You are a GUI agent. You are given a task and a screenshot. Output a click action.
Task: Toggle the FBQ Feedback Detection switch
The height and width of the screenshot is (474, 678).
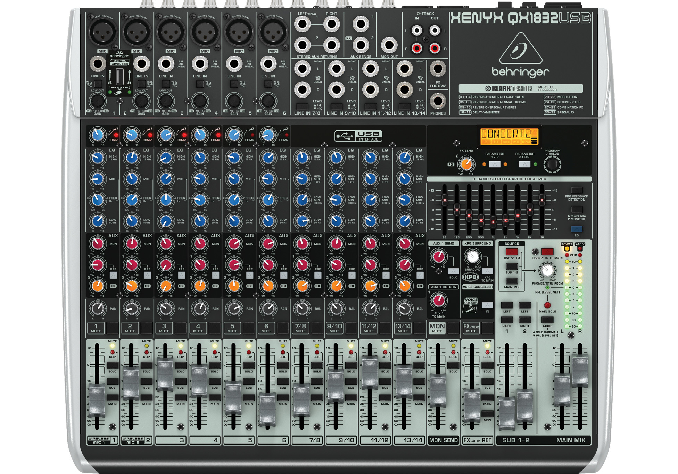tap(577, 190)
